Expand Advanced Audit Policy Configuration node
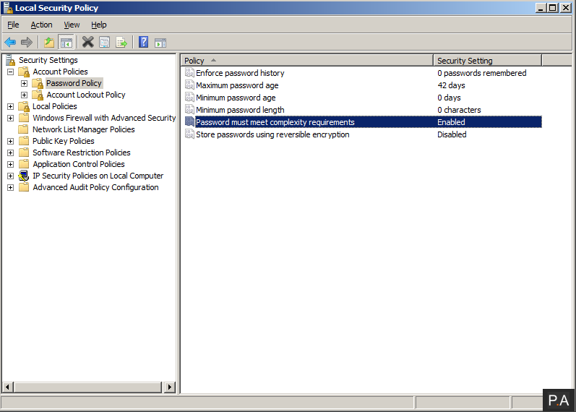The image size is (576, 412). [11, 187]
